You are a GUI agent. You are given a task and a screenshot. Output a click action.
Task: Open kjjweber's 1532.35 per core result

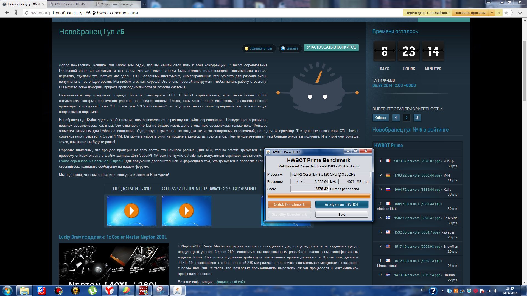click(417, 232)
